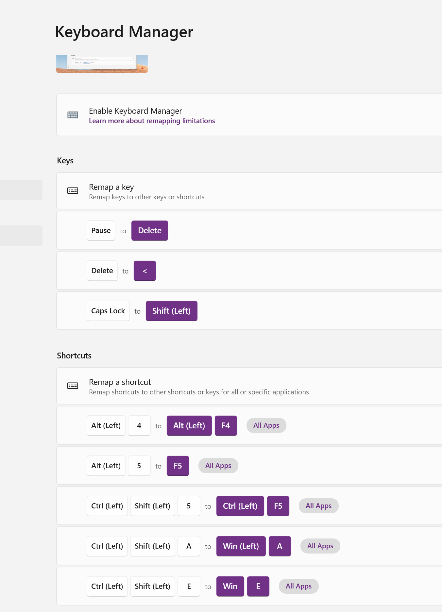
Task: Select the Caps Lock key chip
Action: 108,311
